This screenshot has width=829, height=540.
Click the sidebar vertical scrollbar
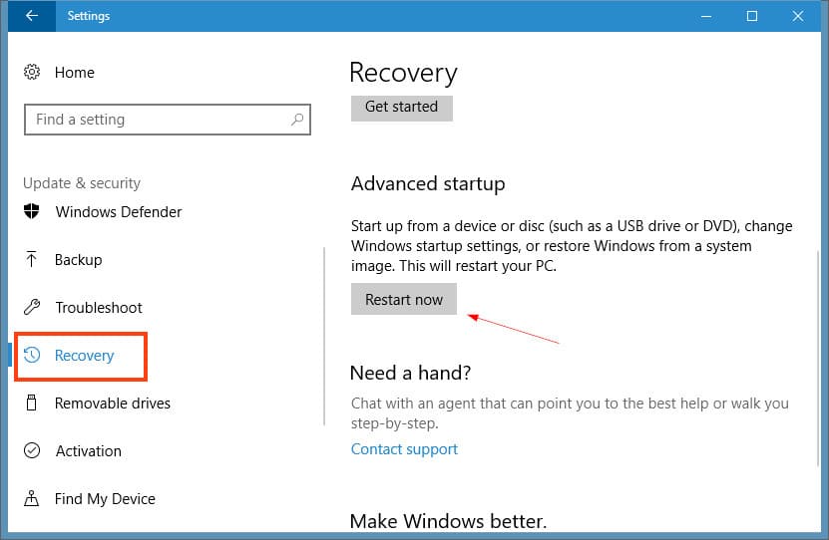pyautogui.click(x=325, y=337)
